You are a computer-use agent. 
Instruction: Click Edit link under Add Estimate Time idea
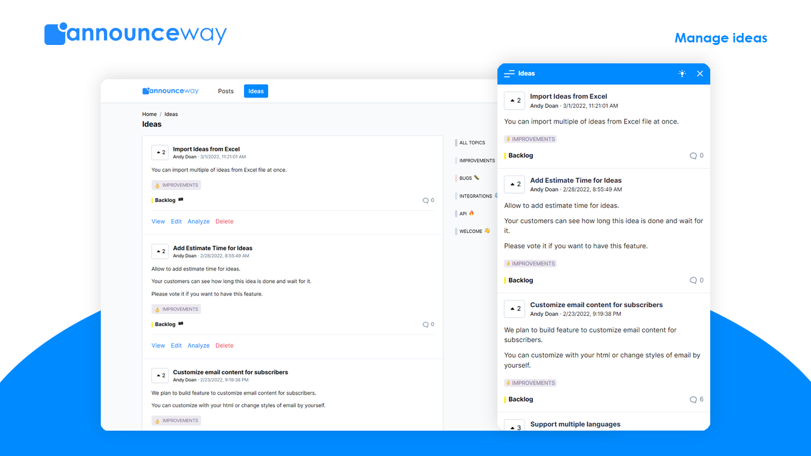point(176,346)
